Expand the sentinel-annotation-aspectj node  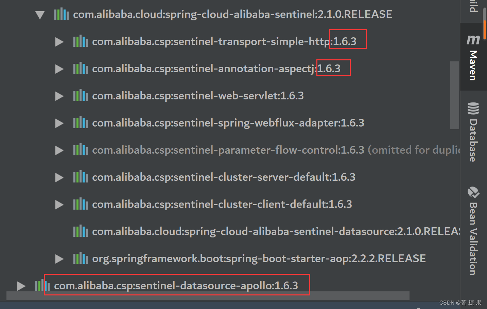click(x=59, y=69)
